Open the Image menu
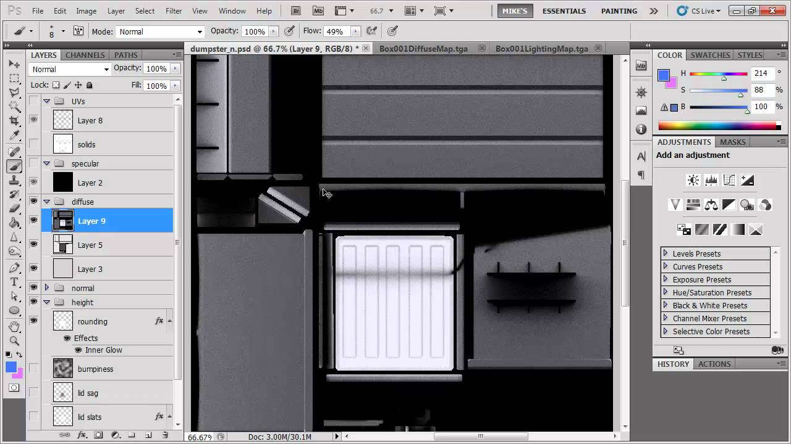Viewport: 791px width, 444px height. click(x=86, y=11)
